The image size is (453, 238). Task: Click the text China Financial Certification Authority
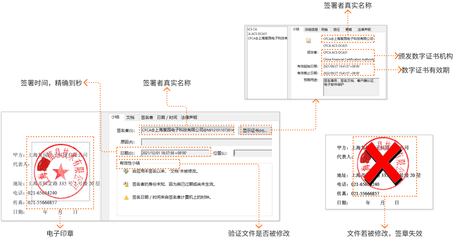tap(349, 59)
